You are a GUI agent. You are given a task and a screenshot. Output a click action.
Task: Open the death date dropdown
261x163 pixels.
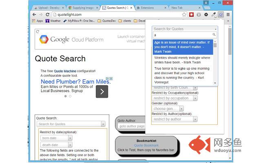pyautogui.click(x=56, y=145)
